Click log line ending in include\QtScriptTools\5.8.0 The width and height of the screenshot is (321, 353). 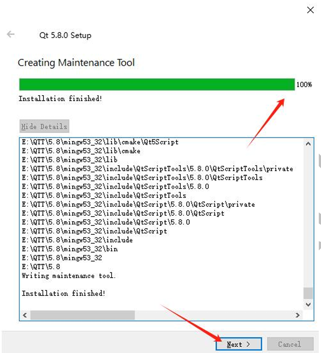point(116,186)
